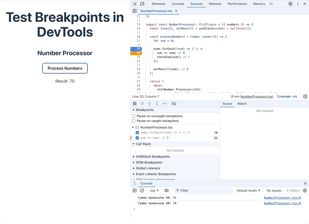
Task: Click the step out of function icon
Action: point(157,104)
